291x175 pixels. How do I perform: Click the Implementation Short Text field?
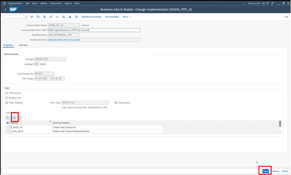point(94,30)
